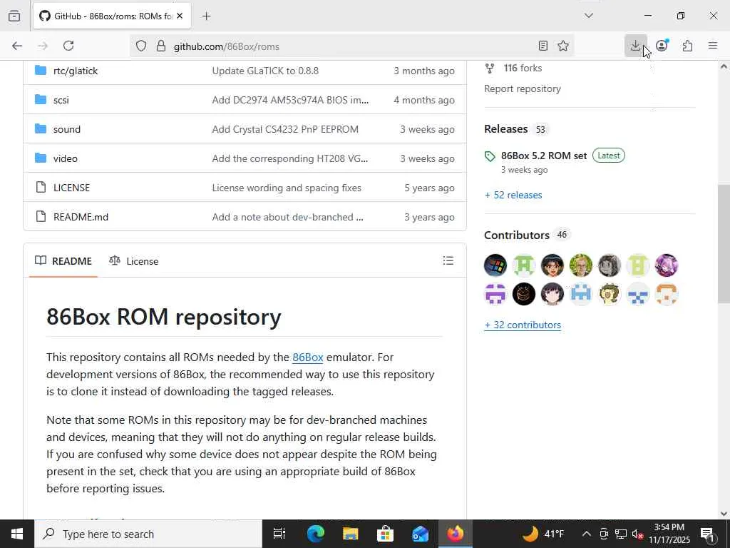The width and height of the screenshot is (730, 548).
Task: Go back to previous page
Action: click(x=17, y=46)
